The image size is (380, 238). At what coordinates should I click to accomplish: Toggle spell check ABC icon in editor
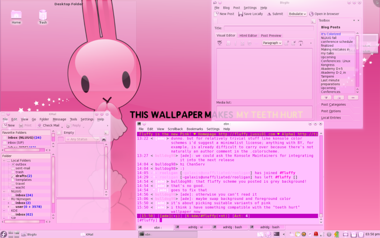tap(219, 43)
